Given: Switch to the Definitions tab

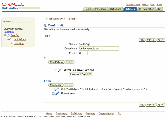Looking at the screenshot, I should tap(116, 9).
